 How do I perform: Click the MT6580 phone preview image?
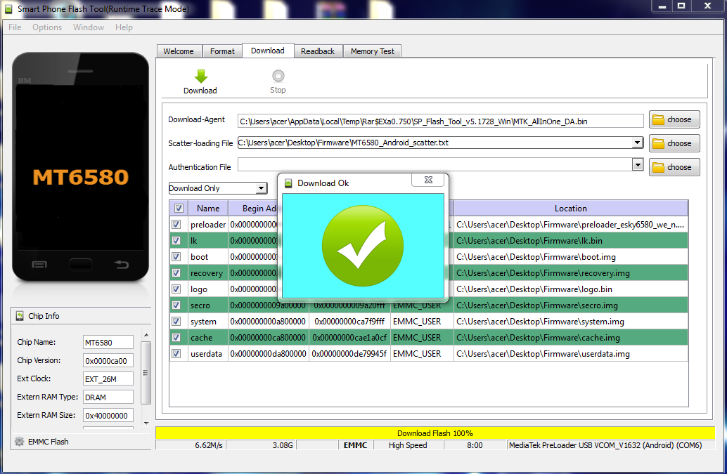[x=81, y=166]
